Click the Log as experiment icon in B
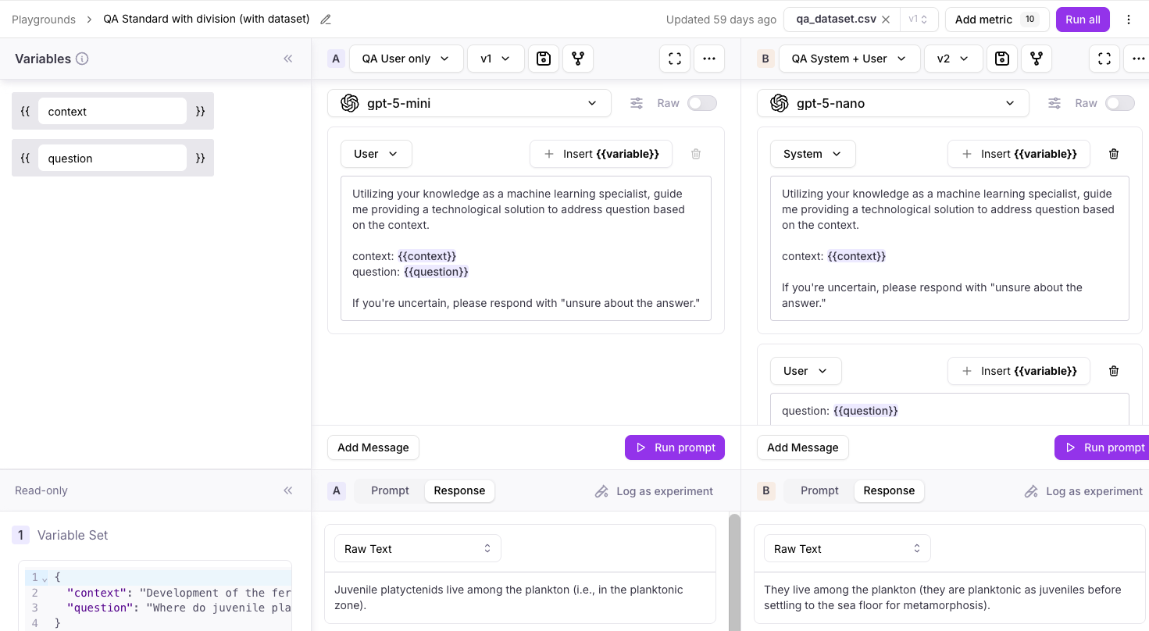Image resolution: width=1149 pixels, height=631 pixels. click(x=1031, y=491)
